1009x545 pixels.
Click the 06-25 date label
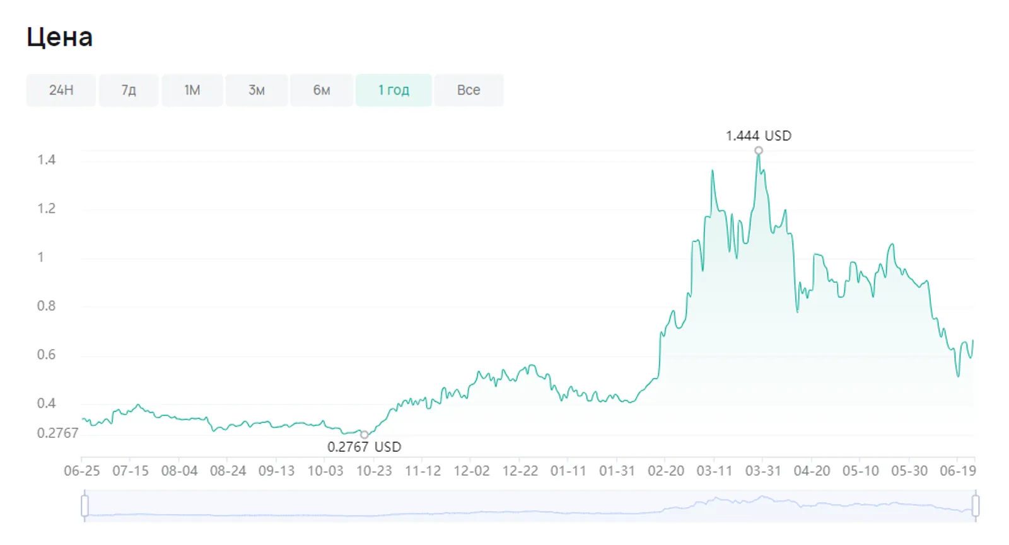click(82, 471)
